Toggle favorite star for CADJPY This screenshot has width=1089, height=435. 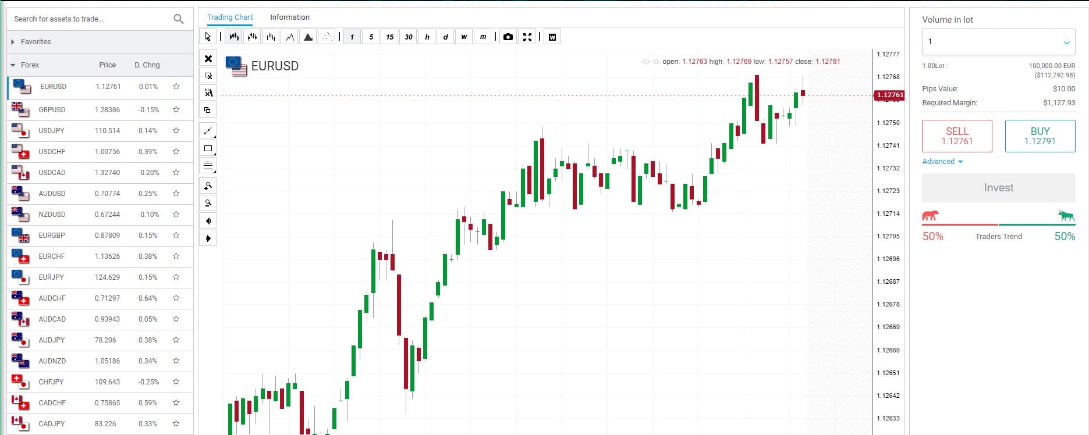coord(176,423)
